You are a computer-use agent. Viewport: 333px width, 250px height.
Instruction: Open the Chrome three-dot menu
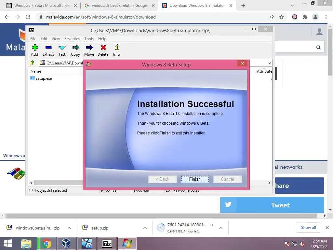coord(326,17)
